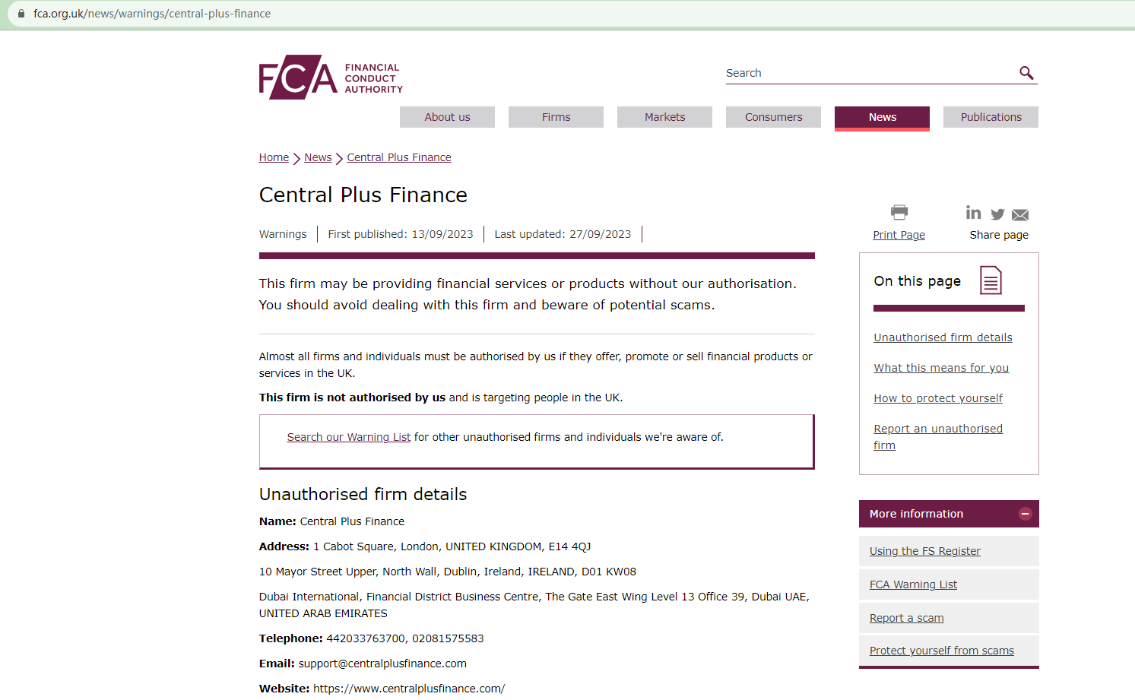Click the search magnifying glass icon
The width and height of the screenshot is (1135, 700).
(x=1026, y=72)
